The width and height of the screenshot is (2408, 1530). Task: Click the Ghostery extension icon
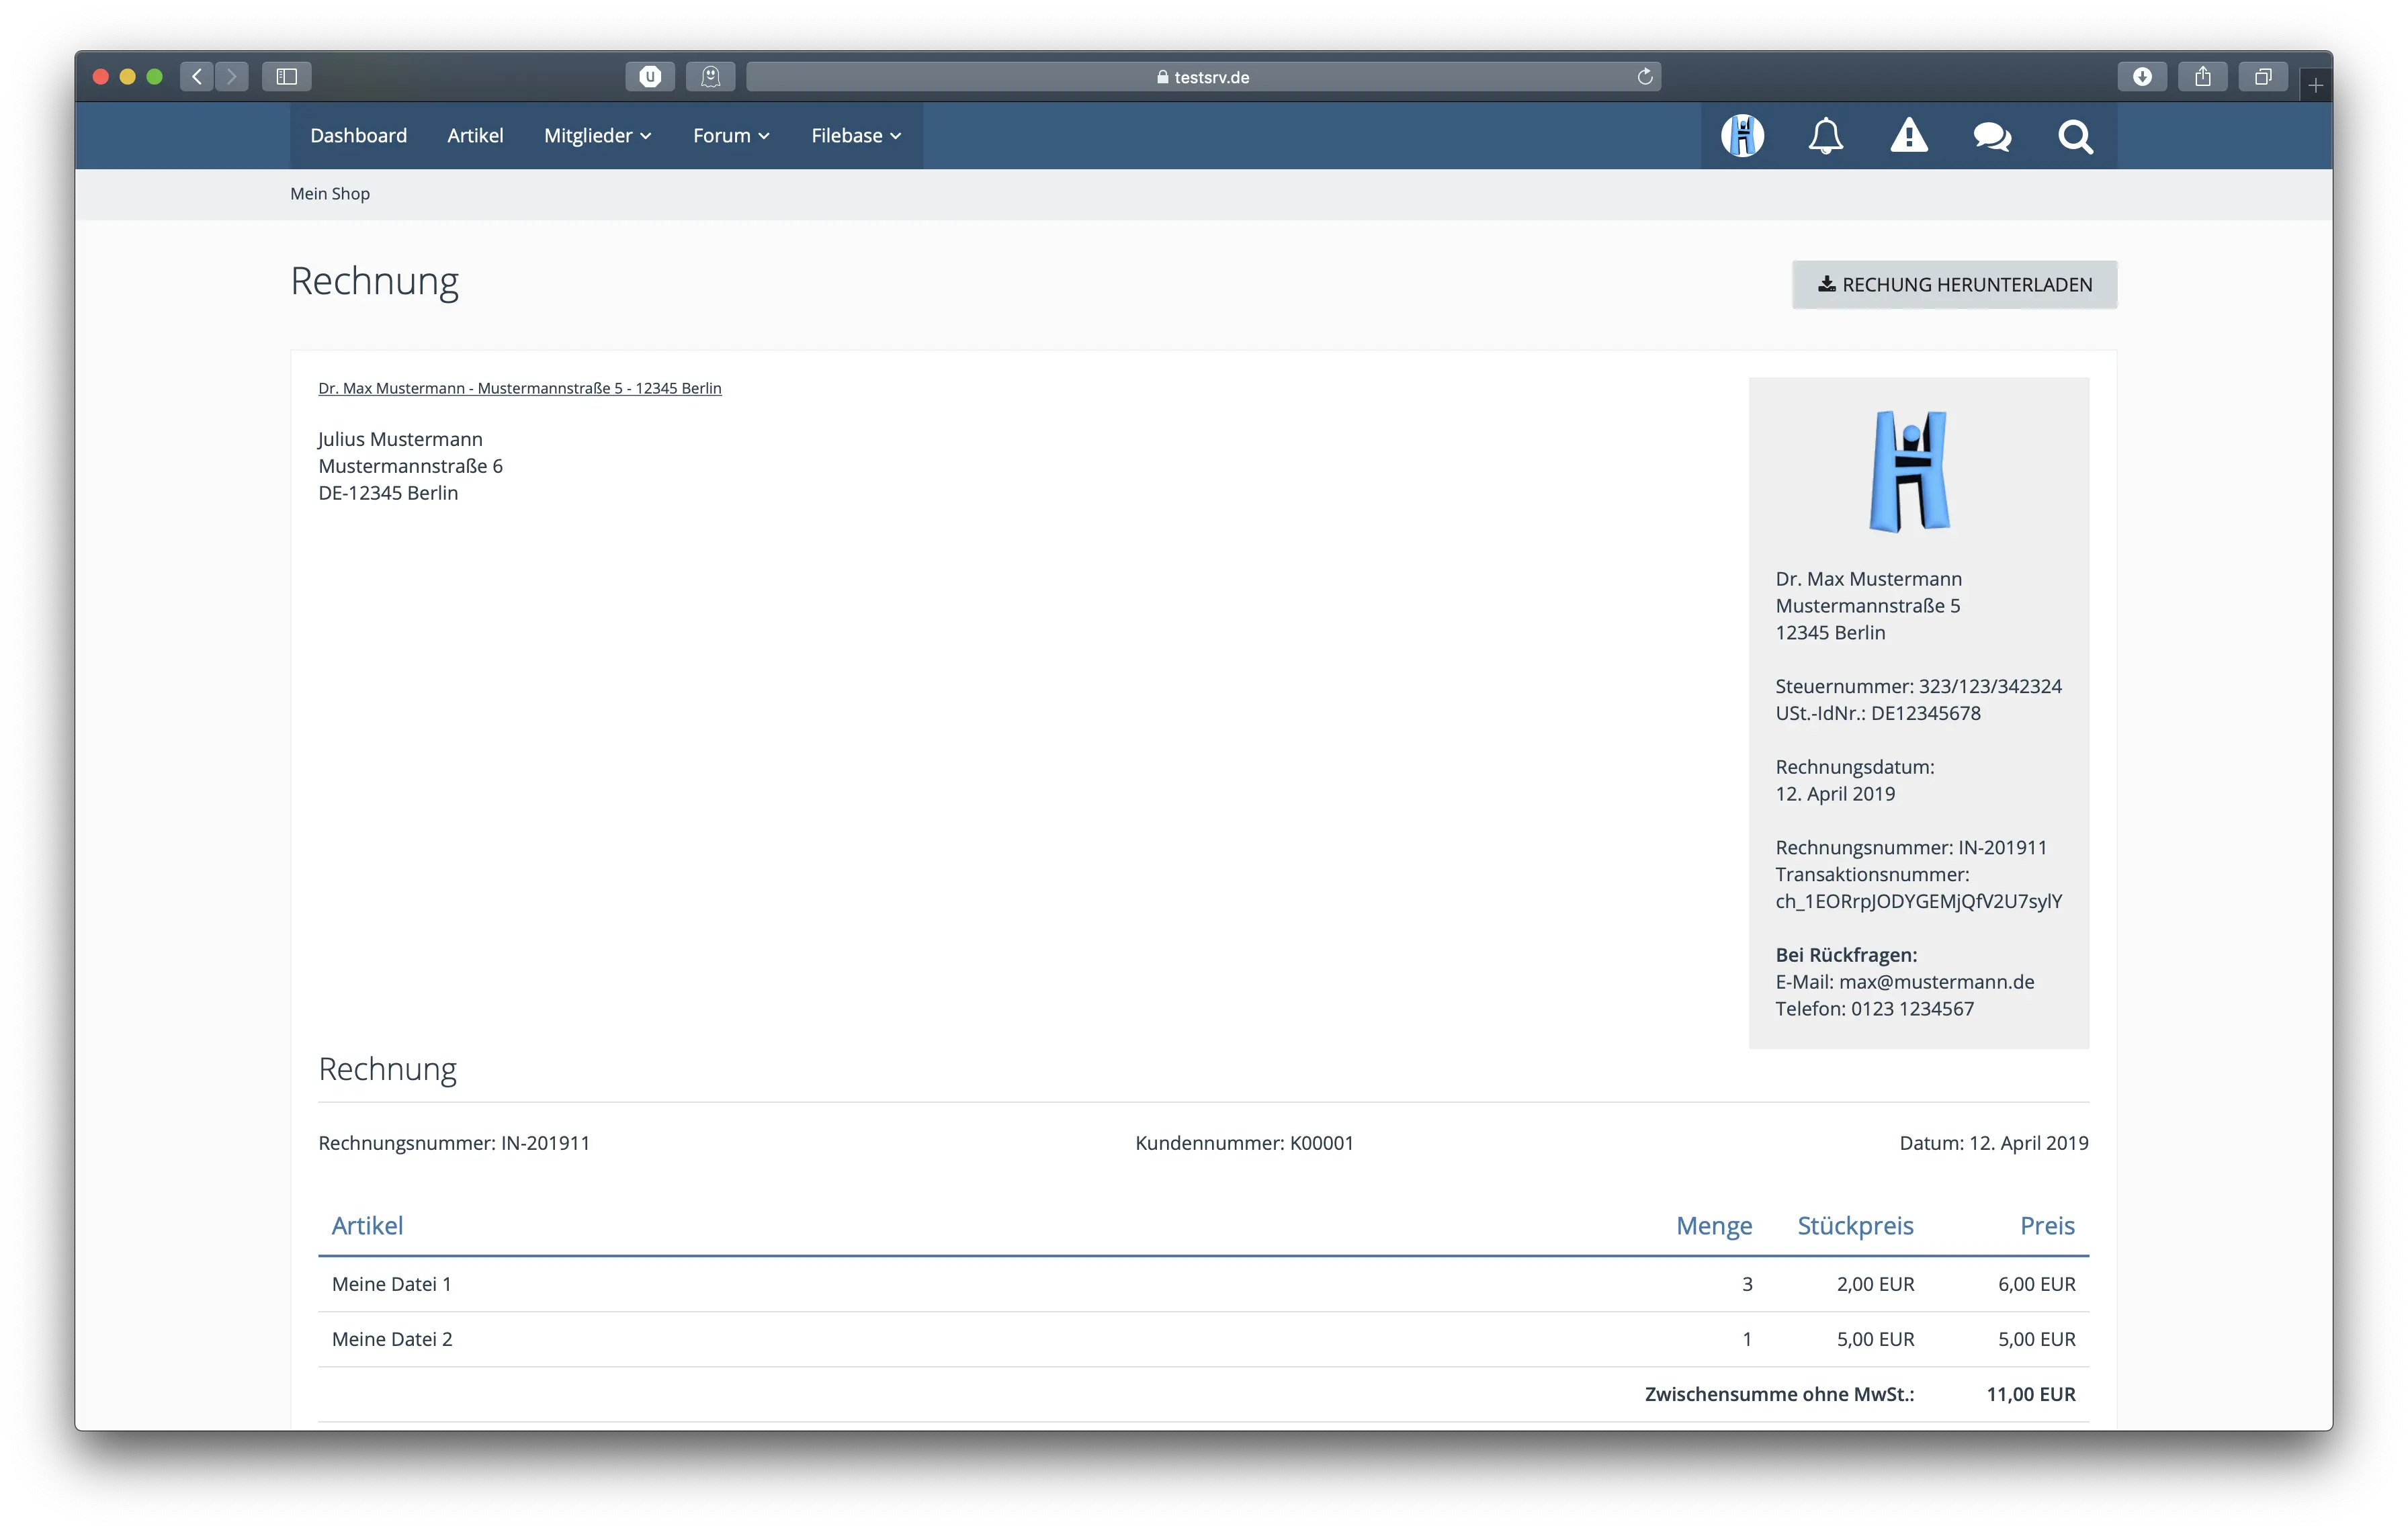(x=711, y=77)
